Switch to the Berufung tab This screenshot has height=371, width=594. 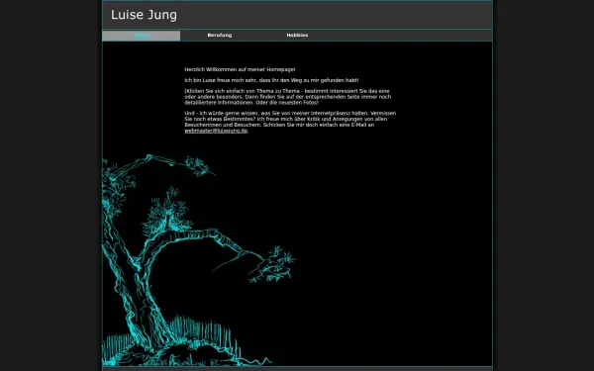(x=220, y=36)
